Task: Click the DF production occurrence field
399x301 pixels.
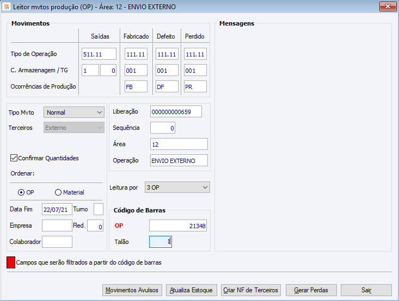Action: click(x=167, y=86)
